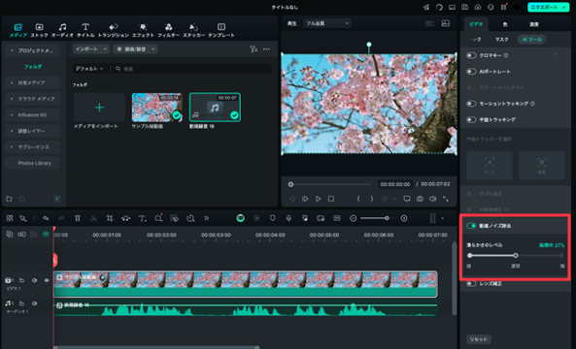Expand 調整レイヤー in the sidebar
Screen dimensions: 576x349
point(32,131)
